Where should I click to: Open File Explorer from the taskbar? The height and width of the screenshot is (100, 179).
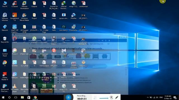pyautogui.click(x=22, y=97)
